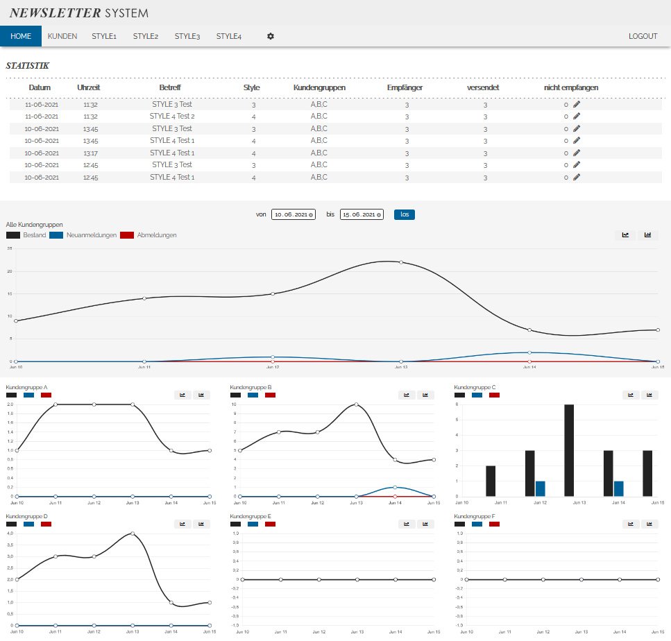
Task: Click the Logout link
Action: pos(643,36)
